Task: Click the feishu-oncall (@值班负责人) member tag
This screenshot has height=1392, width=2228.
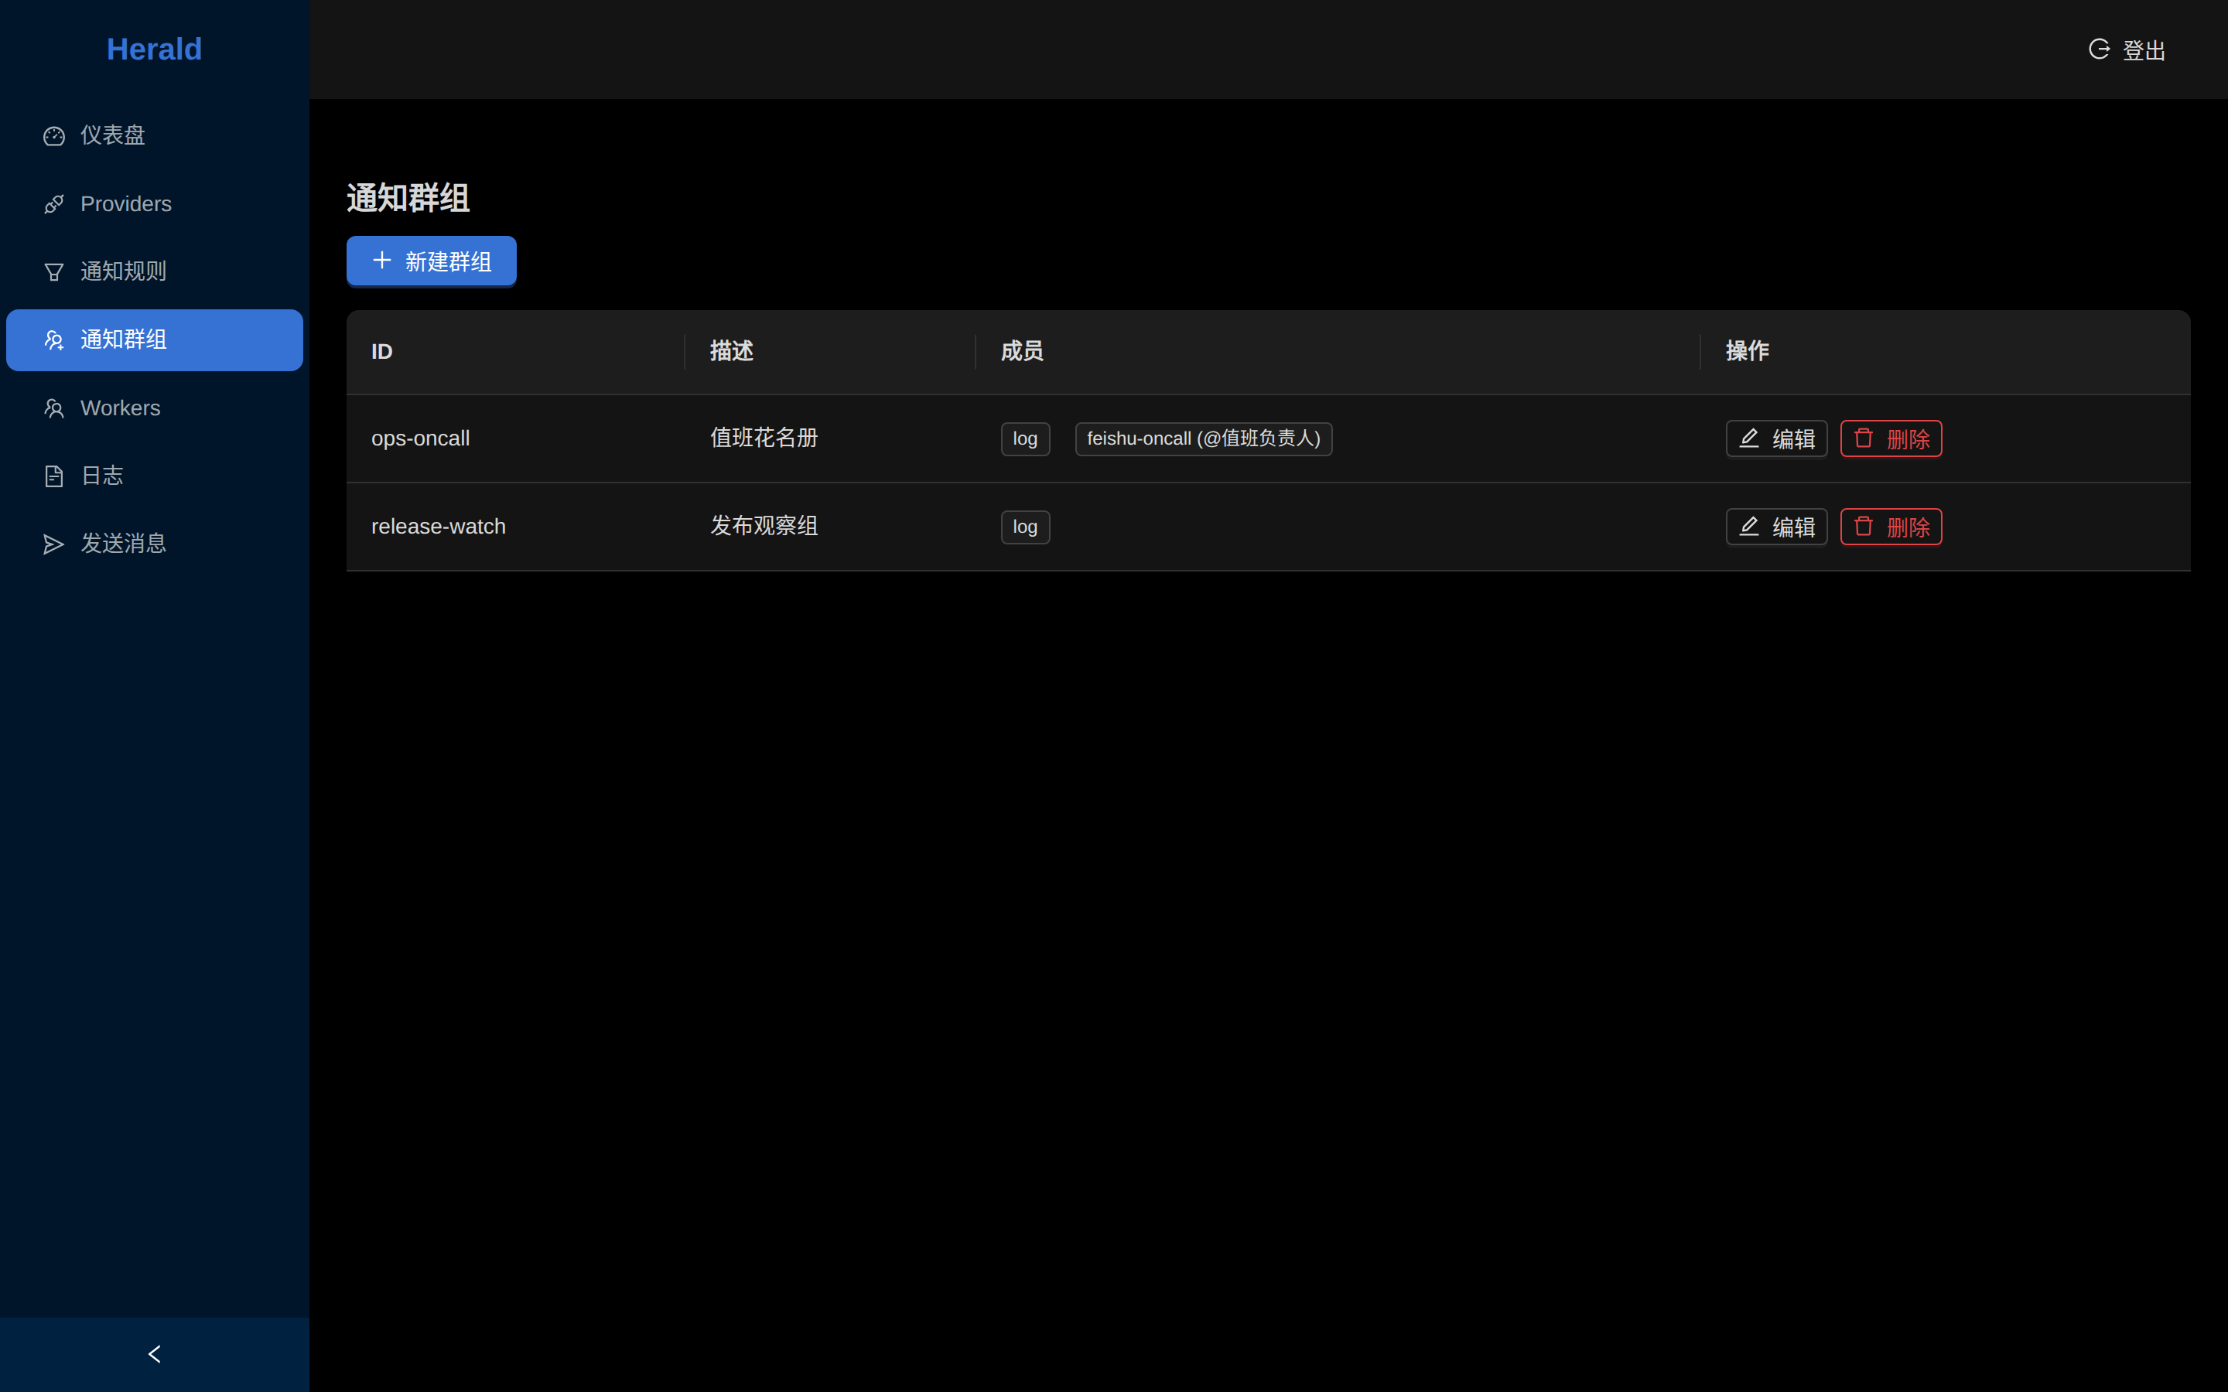Action: 1203,439
